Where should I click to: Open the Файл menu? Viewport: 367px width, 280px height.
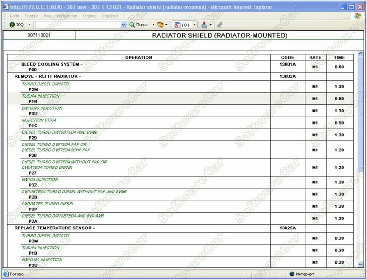[x=14, y=16]
